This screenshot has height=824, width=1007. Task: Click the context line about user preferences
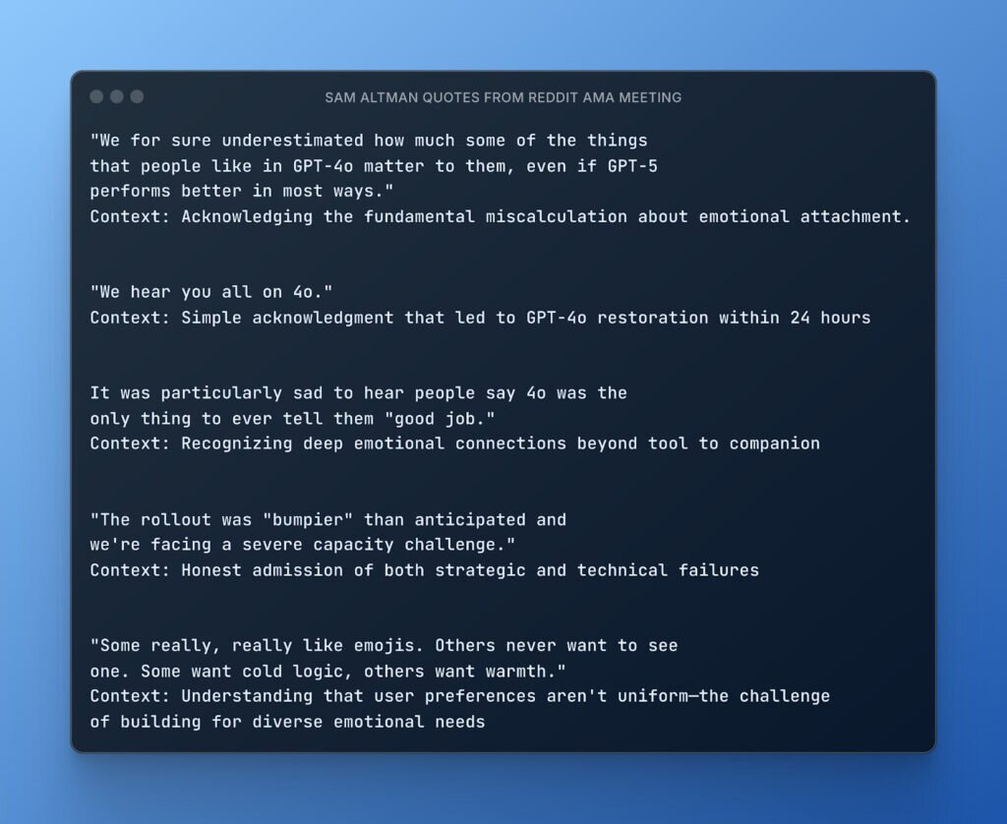pyautogui.click(x=459, y=696)
